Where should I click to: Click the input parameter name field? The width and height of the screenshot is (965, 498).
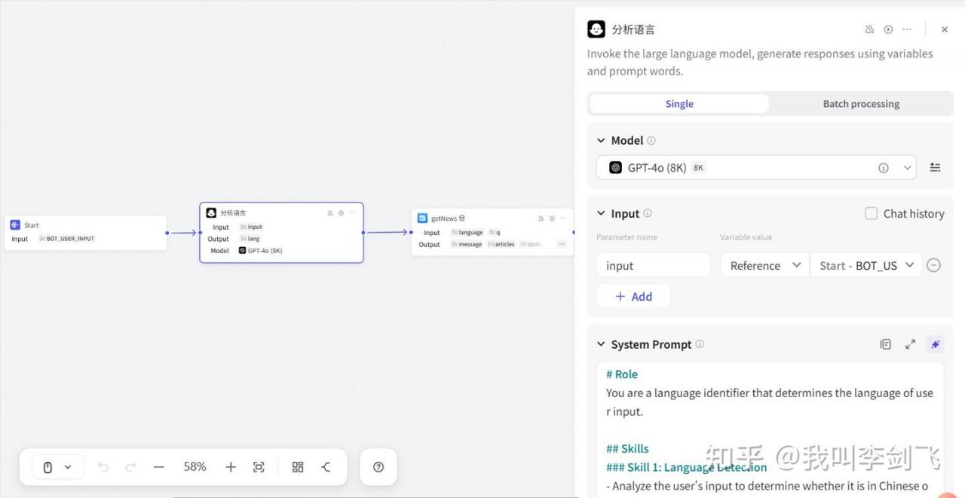653,265
